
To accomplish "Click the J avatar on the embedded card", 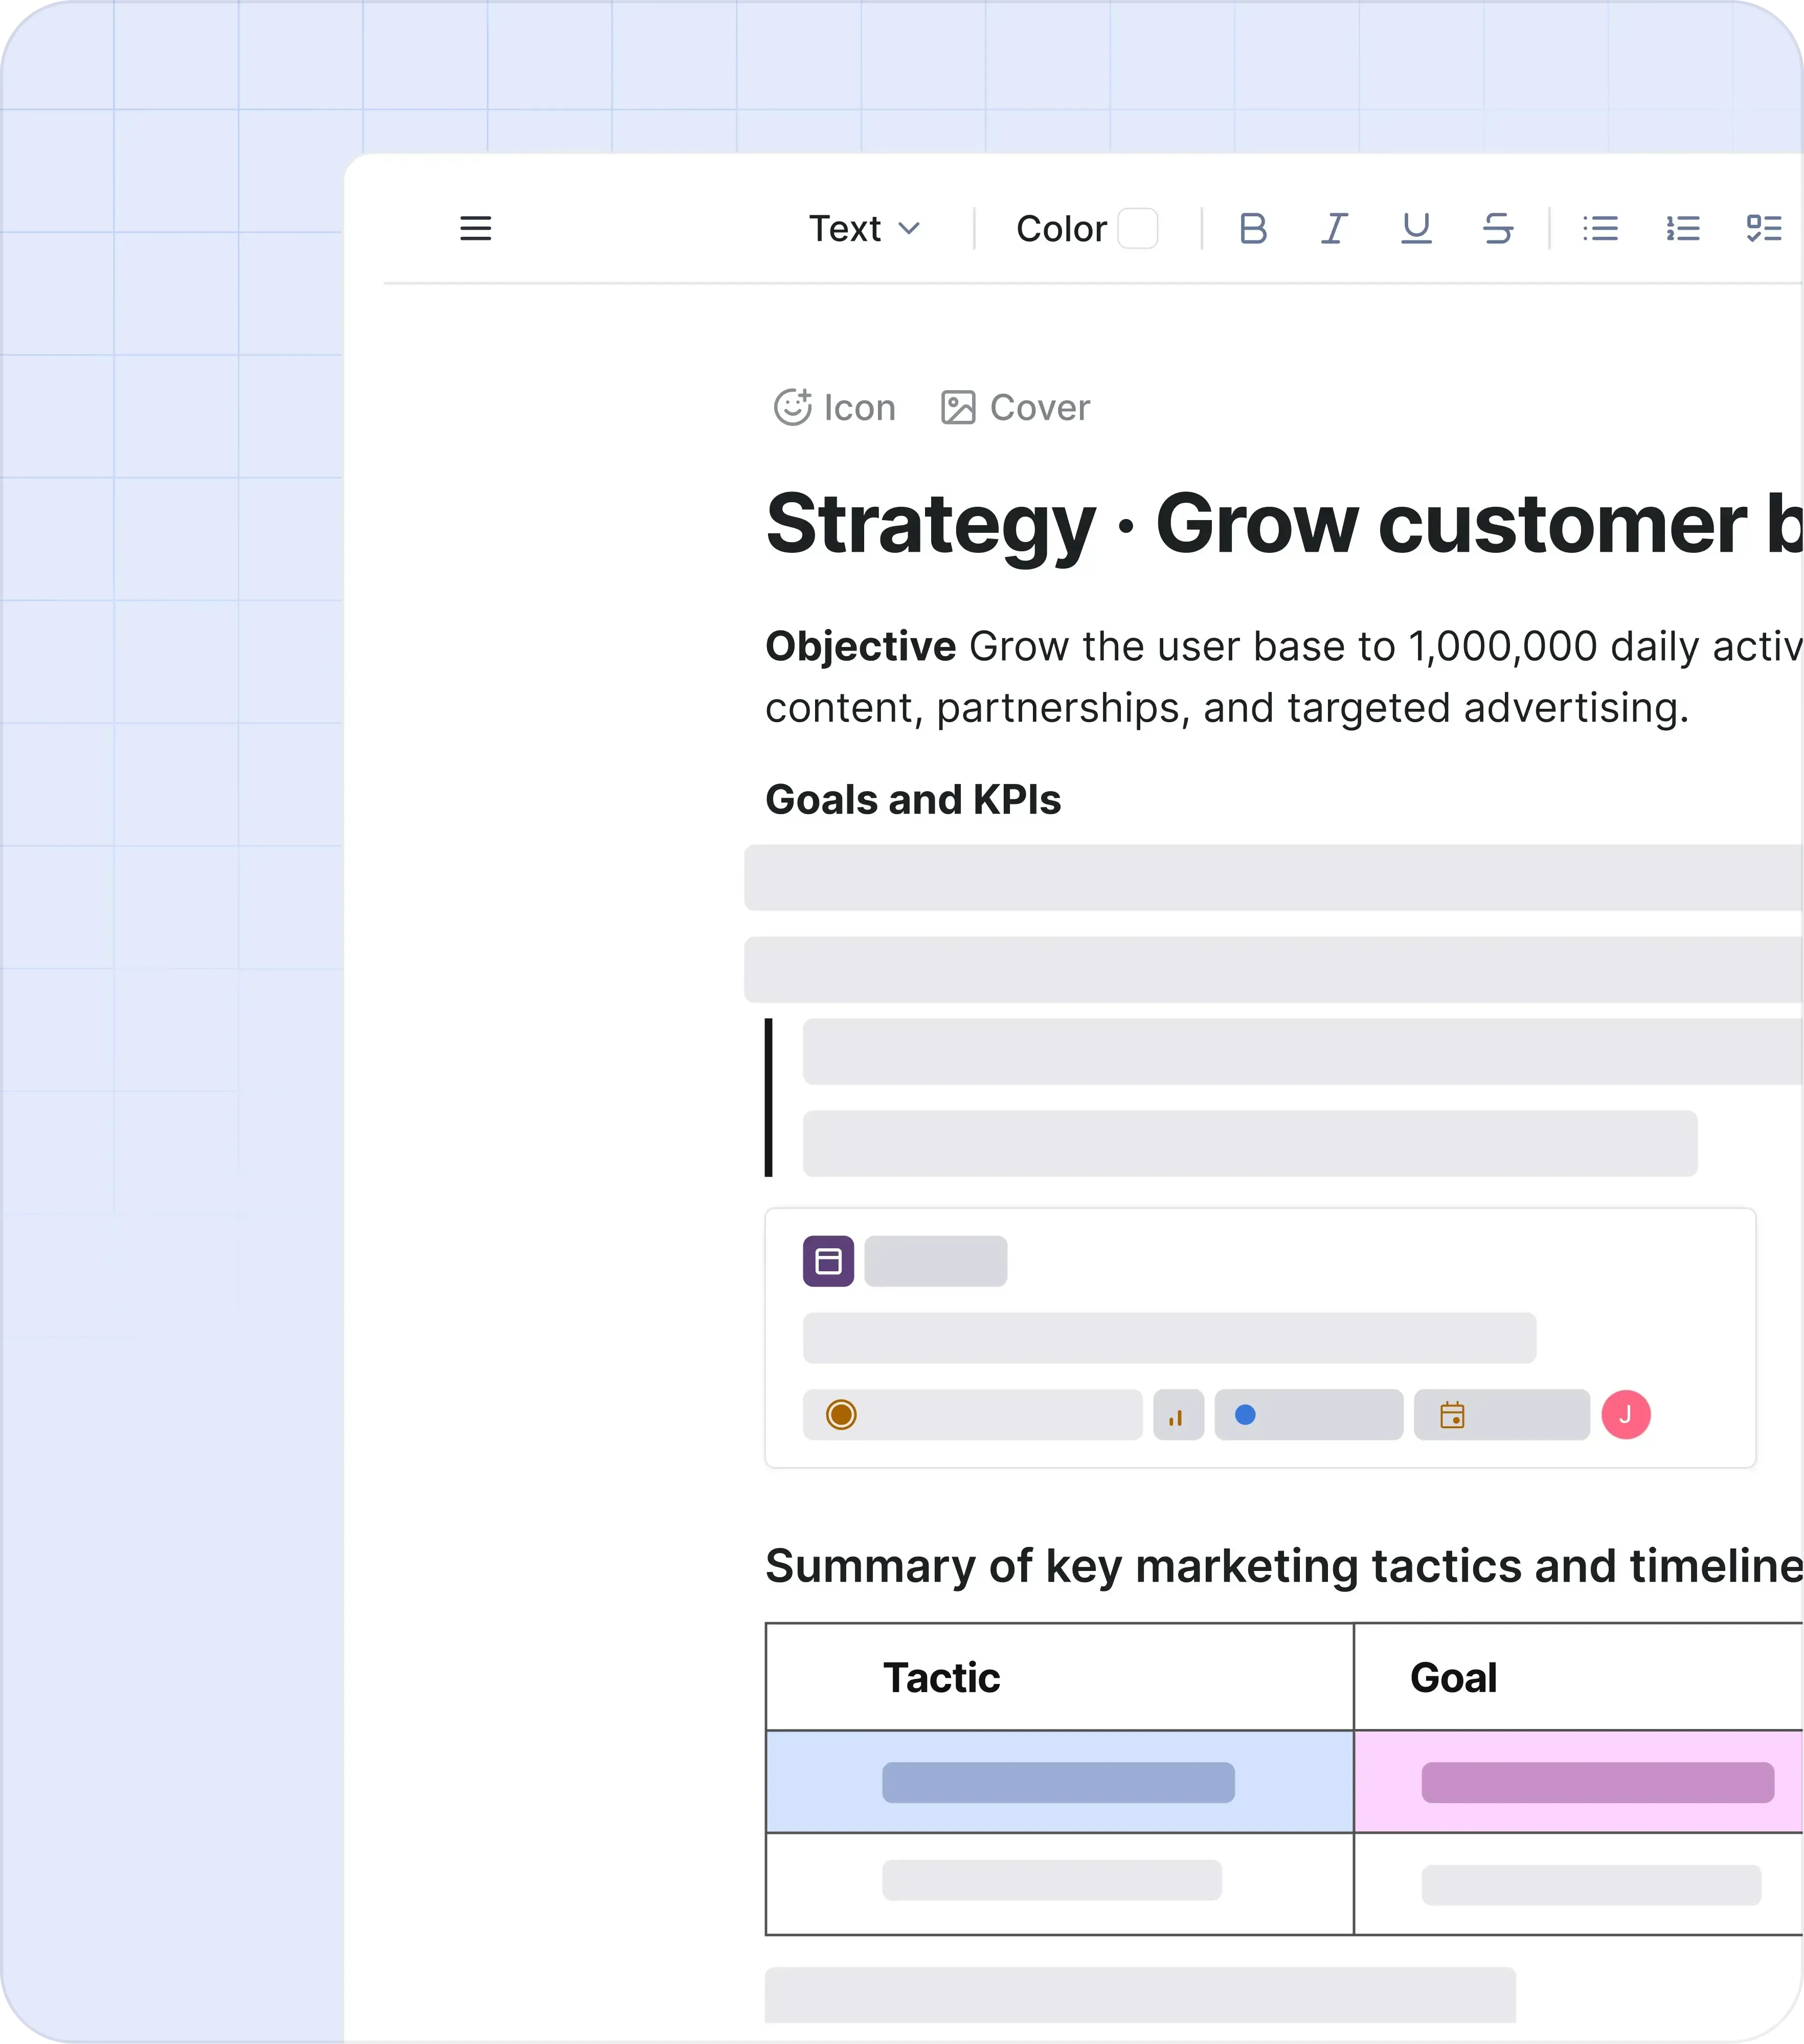I will point(1627,1413).
